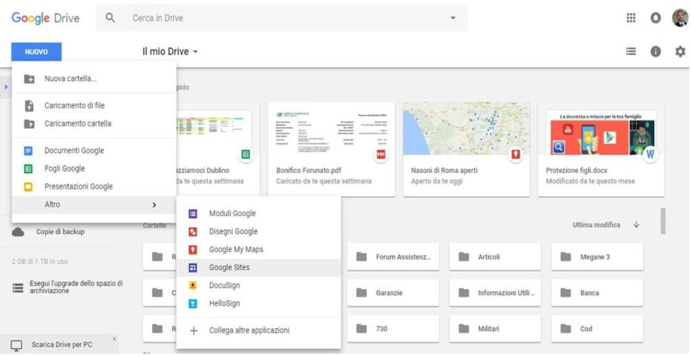Open the Articoli folder
This screenshot has height=356, width=691.
coord(495,257)
